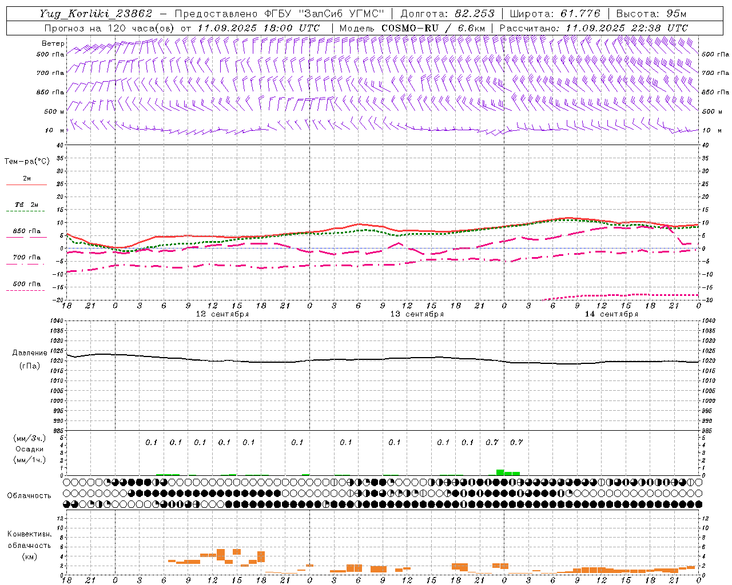The width and height of the screenshot is (732, 585).
Task: Click the latitude value Широта: 61.776
Action: [x=555, y=14]
